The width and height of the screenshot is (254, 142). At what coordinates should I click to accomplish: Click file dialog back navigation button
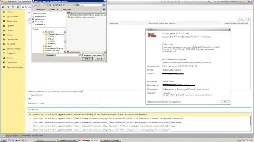tap(34, 5)
